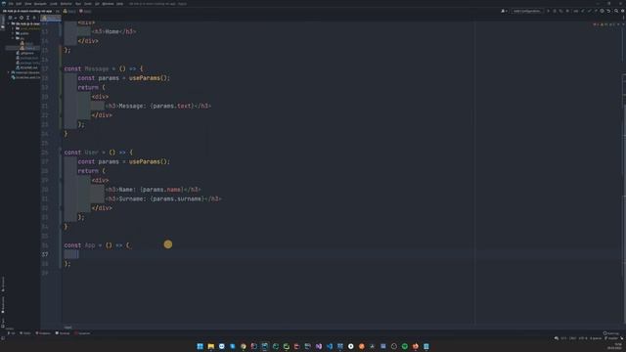Select the .gitignore file
This screenshot has height=352, width=626.
click(24, 53)
